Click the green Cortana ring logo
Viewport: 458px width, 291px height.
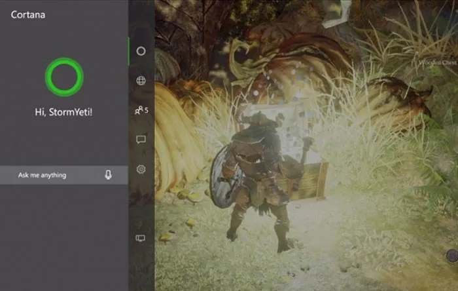pyautogui.click(x=64, y=77)
